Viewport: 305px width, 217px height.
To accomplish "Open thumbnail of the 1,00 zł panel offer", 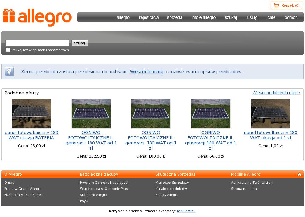I will click(270, 114).
